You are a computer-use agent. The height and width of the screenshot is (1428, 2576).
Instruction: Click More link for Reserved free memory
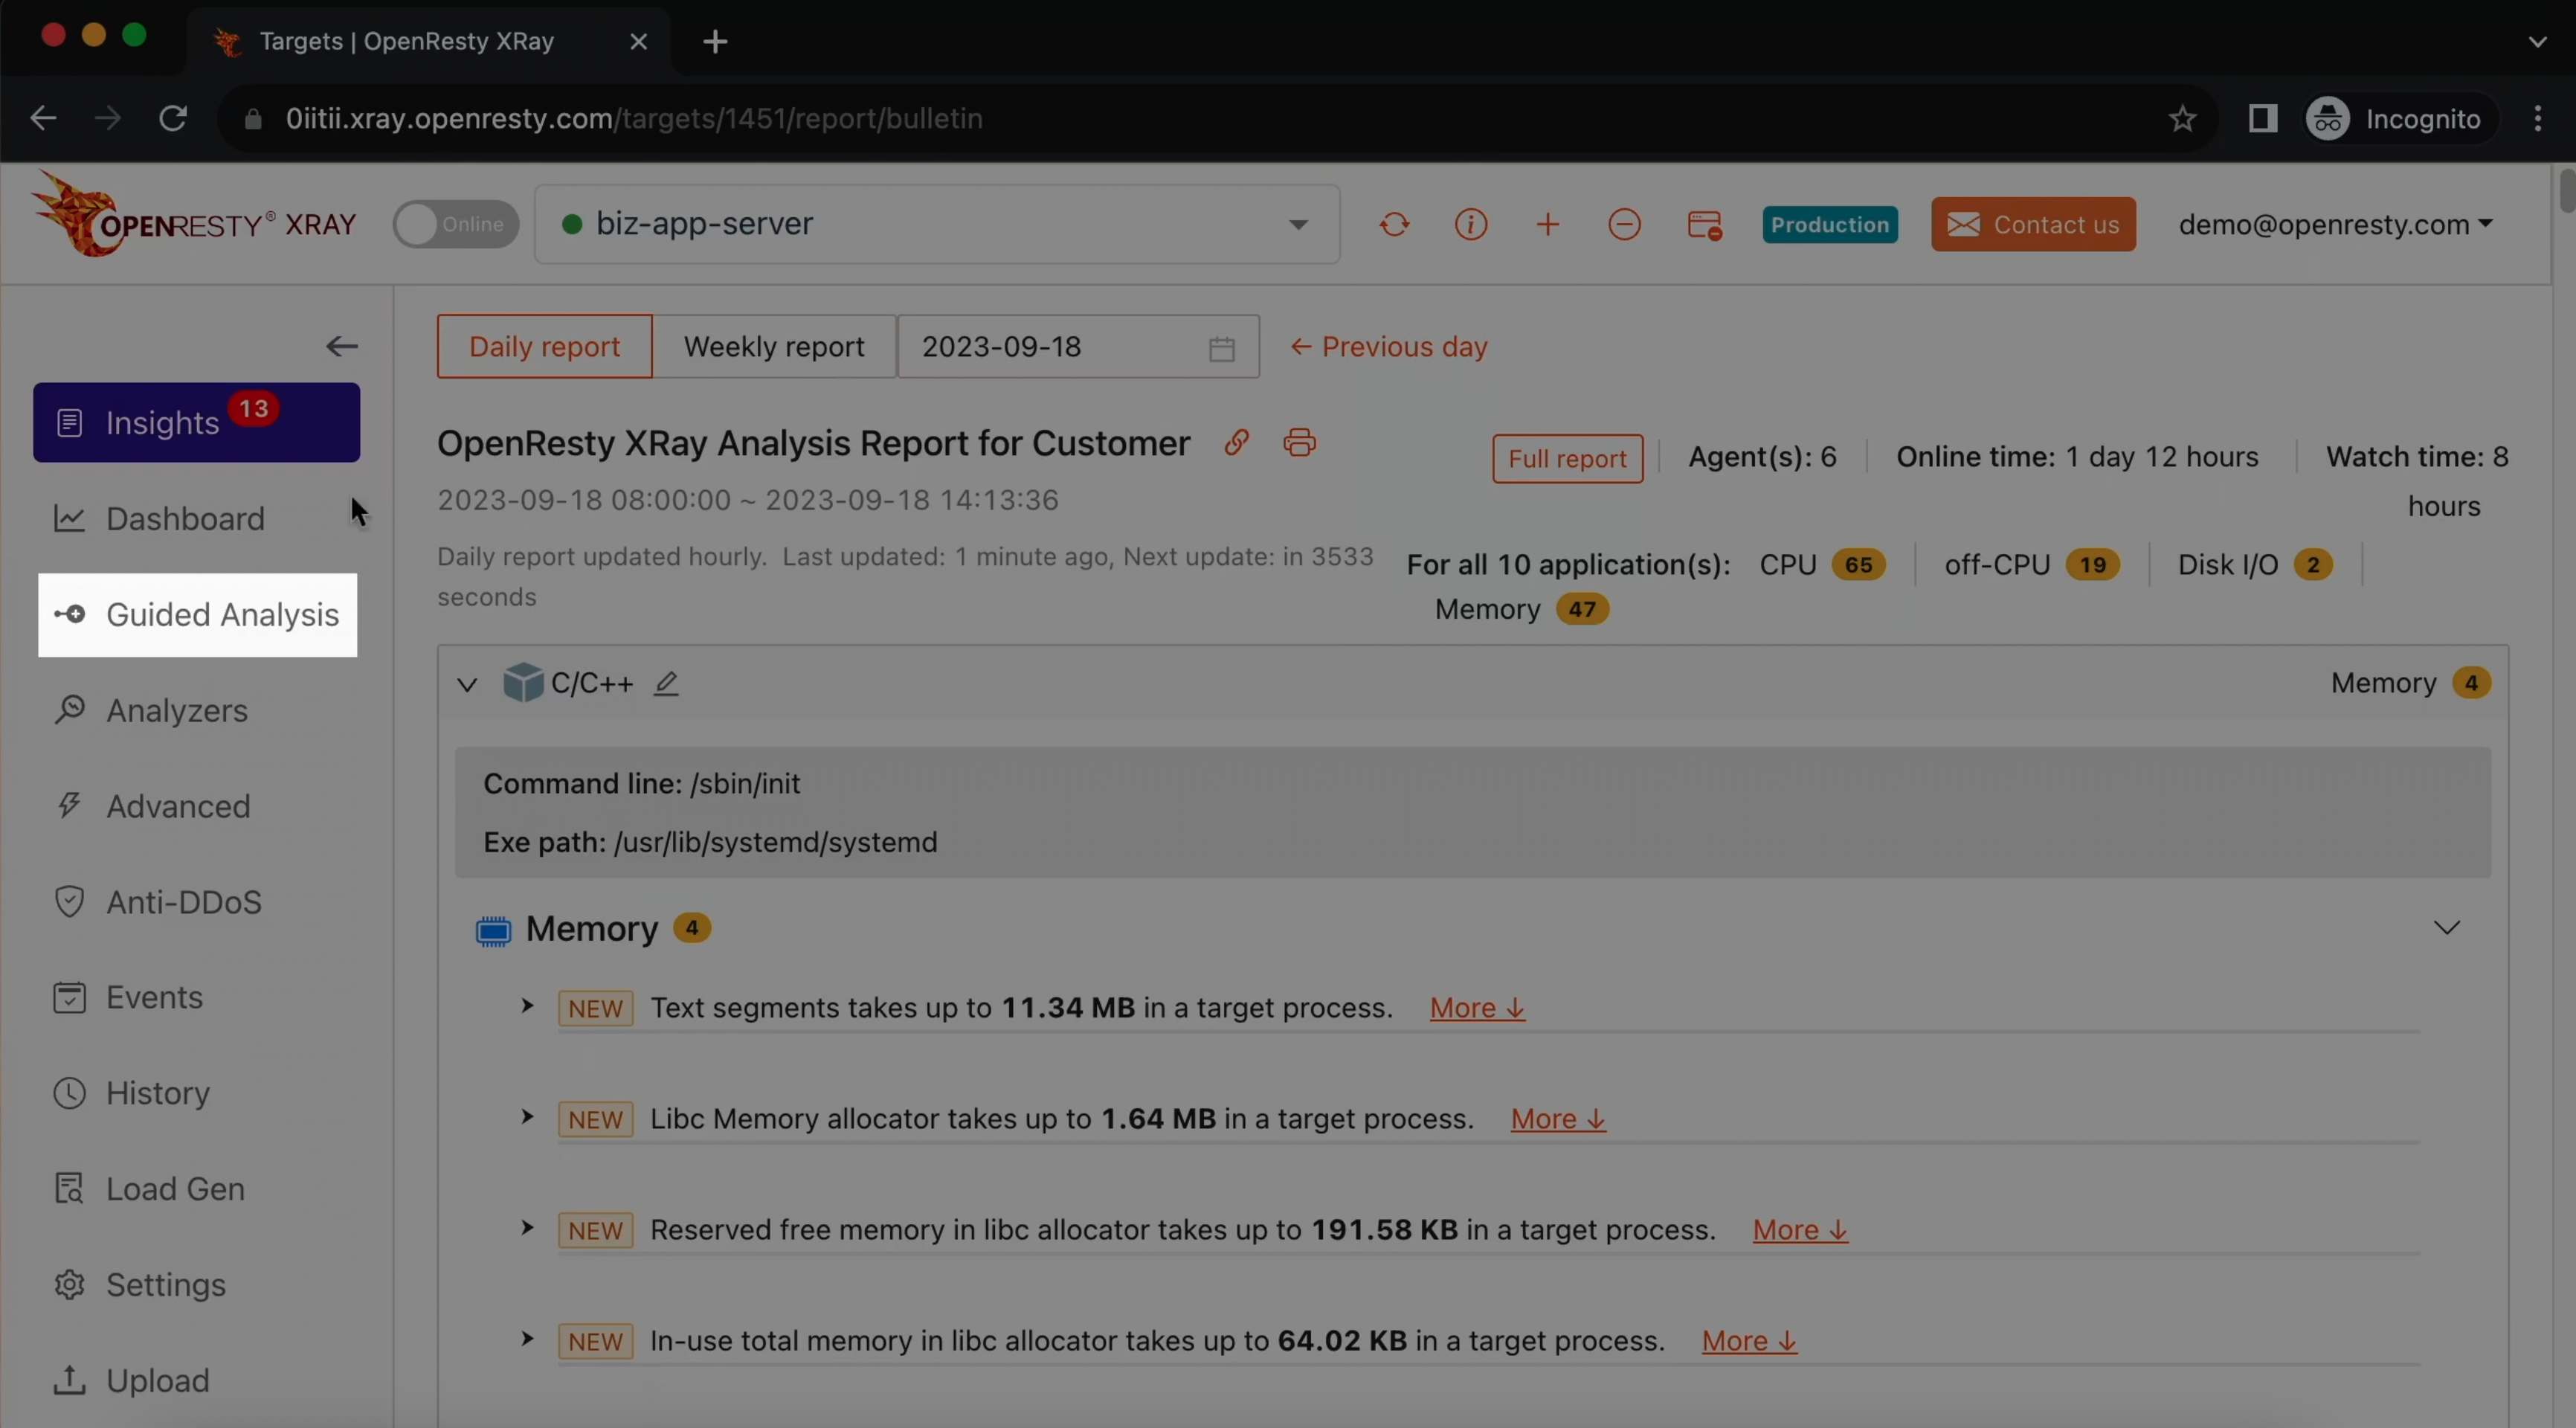(1800, 1230)
